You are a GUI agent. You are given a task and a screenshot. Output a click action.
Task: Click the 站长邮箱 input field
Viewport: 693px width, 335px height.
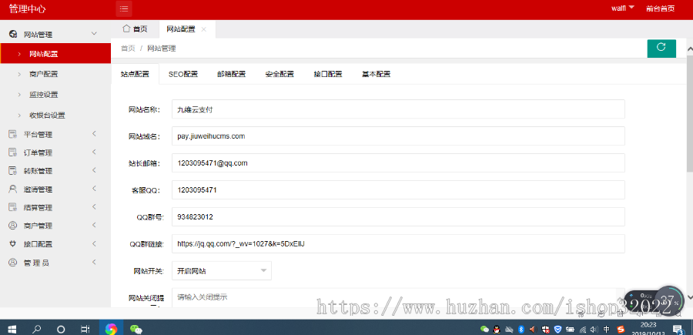point(398,163)
